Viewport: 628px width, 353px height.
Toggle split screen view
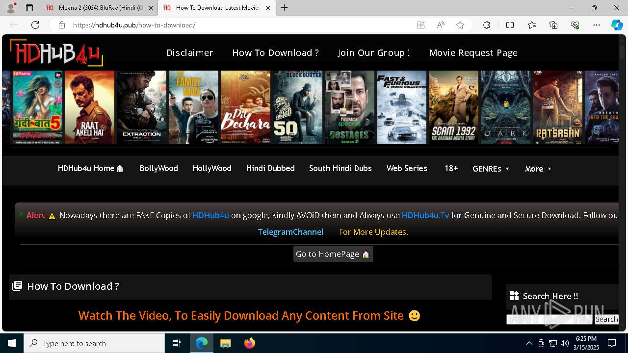click(x=510, y=25)
